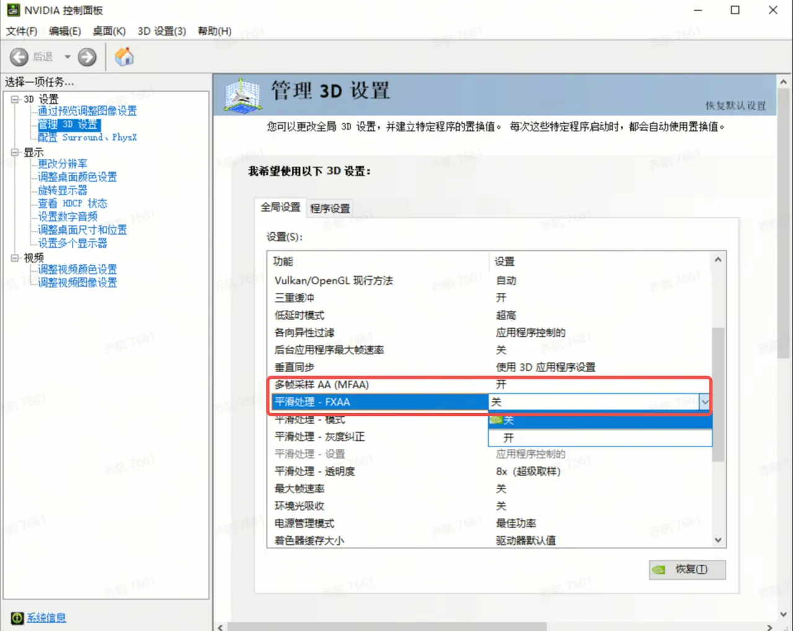Go to Home via house icon

[x=125, y=57]
